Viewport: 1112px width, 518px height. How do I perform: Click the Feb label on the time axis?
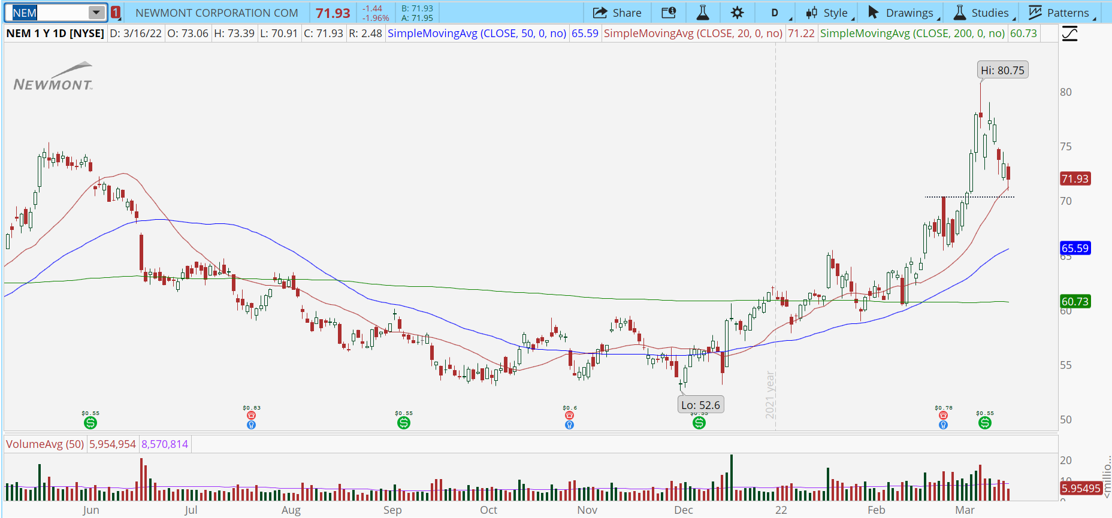pos(877,510)
